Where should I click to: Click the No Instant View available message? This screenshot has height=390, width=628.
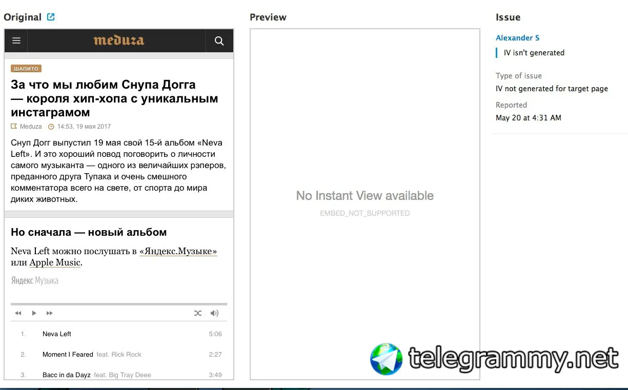[365, 196]
